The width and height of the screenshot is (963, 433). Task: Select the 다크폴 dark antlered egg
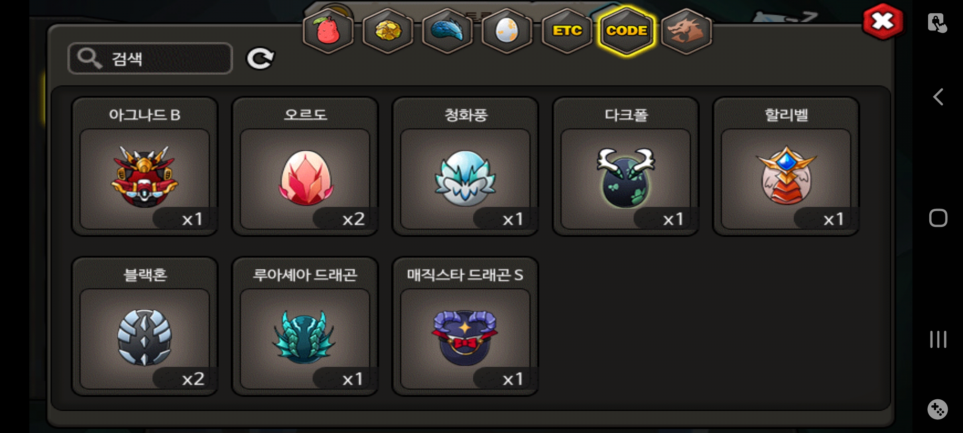click(626, 166)
